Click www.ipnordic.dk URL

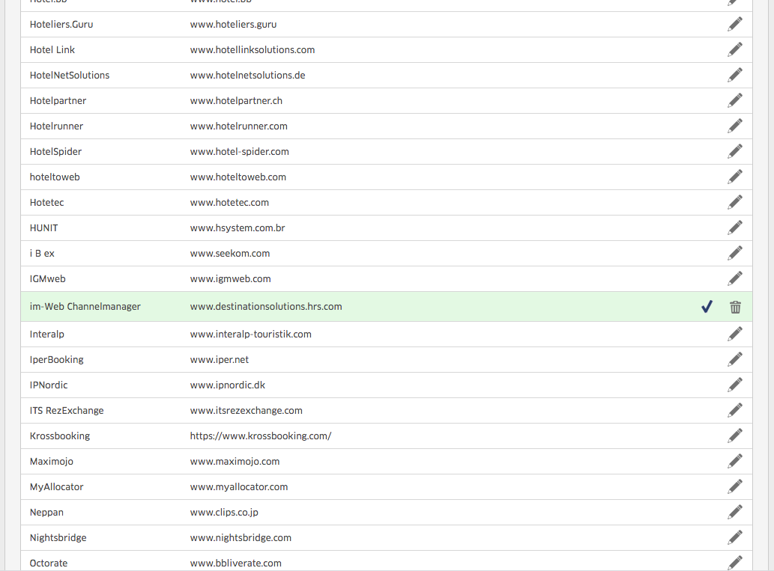click(228, 385)
